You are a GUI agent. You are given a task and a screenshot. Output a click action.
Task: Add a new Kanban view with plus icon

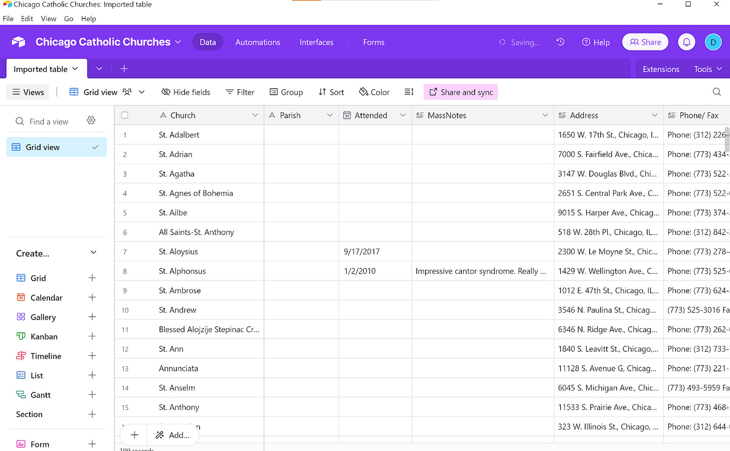pos(92,337)
